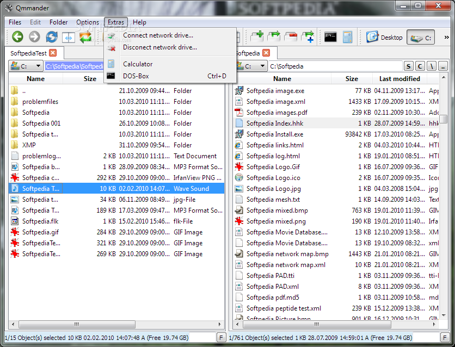
Task: Open the Files menu
Action: click(15, 22)
